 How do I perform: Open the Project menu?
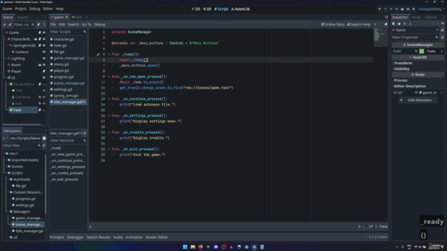coord(20,9)
